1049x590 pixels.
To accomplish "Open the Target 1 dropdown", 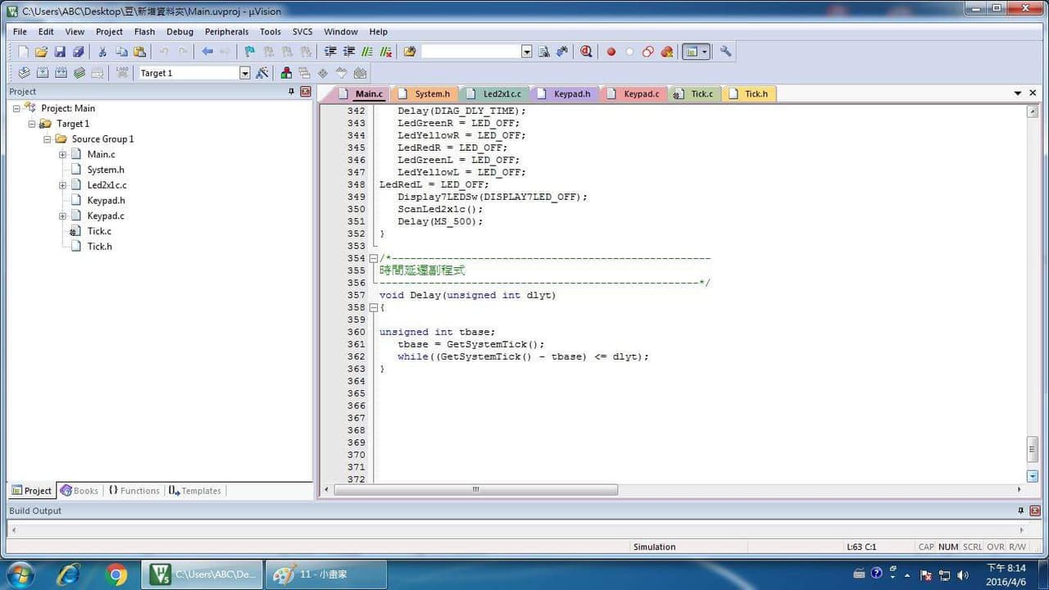I will coord(244,73).
